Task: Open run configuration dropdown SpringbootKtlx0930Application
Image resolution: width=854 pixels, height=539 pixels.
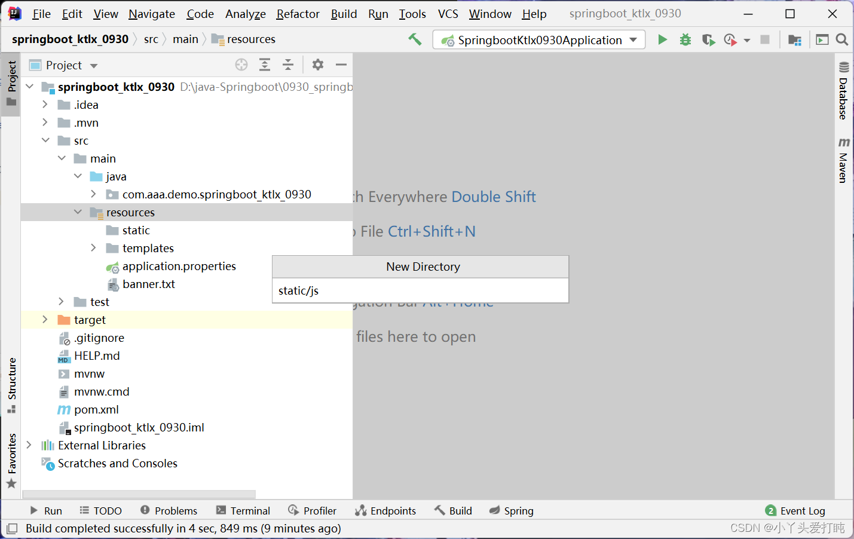Action: pyautogui.click(x=538, y=40)
